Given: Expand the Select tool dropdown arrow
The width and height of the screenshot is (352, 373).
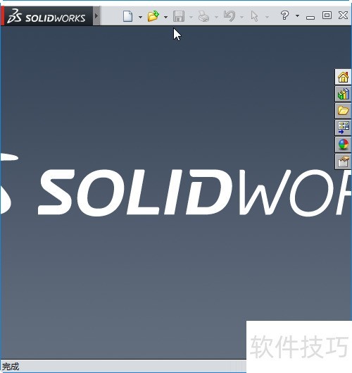Looking at the screenshot, I should [268, 17].
